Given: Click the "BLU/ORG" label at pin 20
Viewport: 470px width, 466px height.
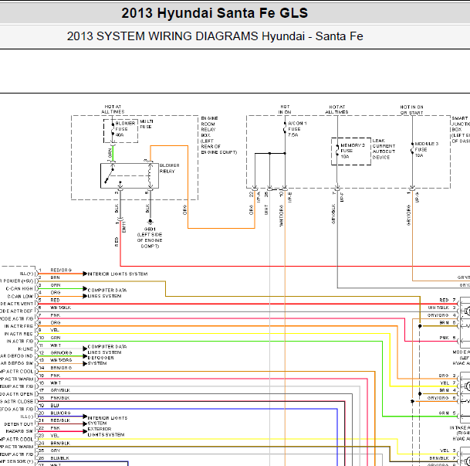Looking at the screenshot, I should [x=60, y=413].
